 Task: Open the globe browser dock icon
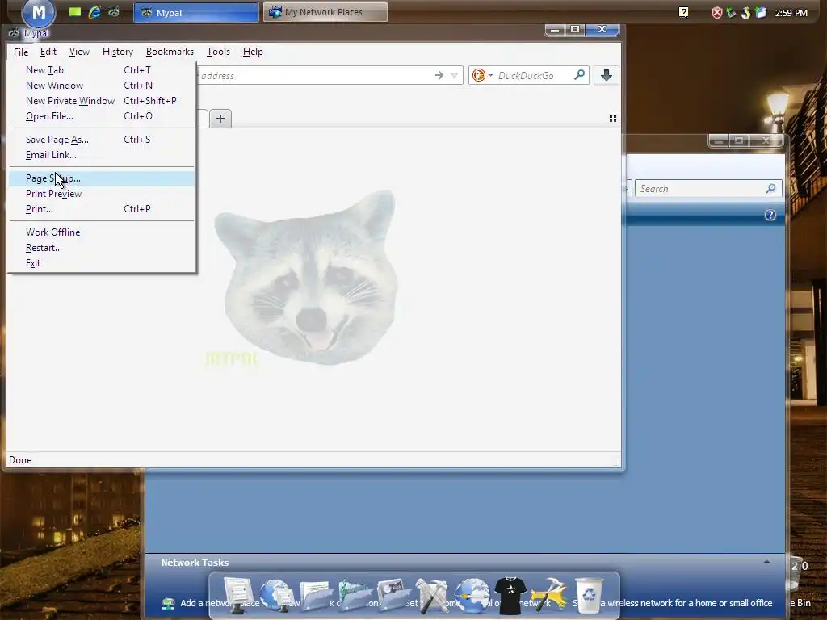point(472,596)
